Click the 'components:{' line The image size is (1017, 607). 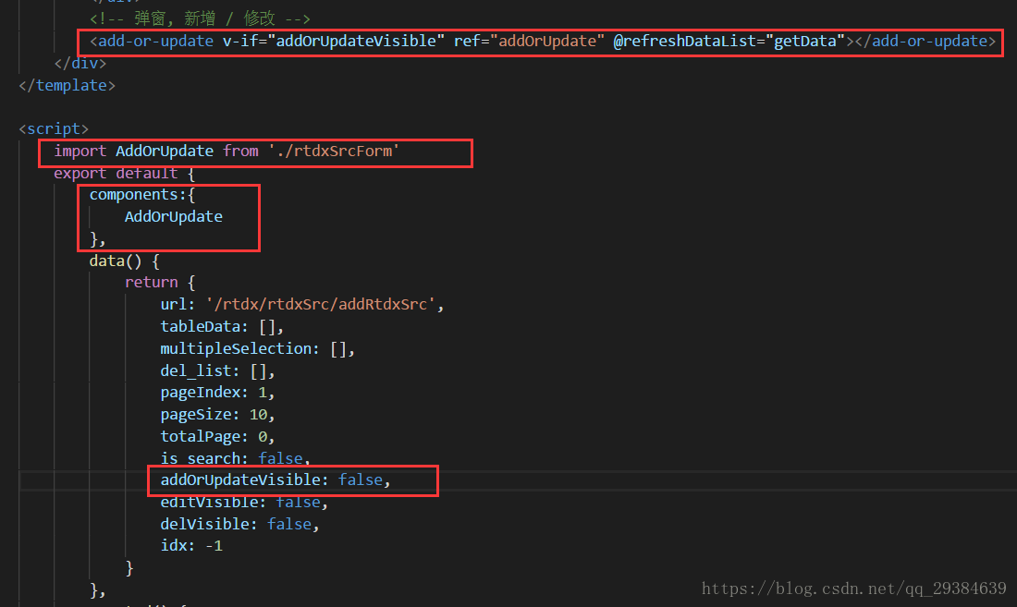pos(142,194)
